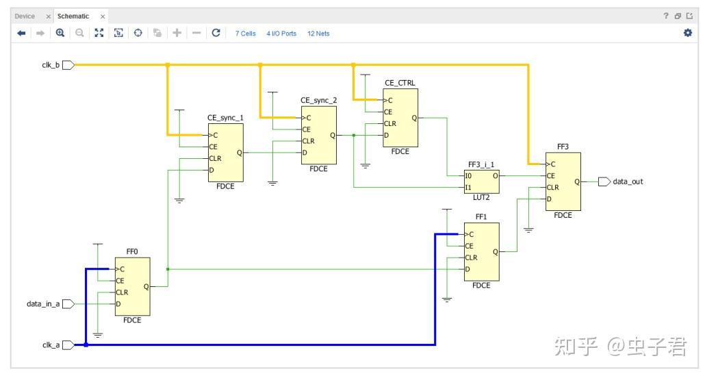This screenshot has width=705, height=376.
Task: Click the forward arrow navigation icon
Action: (40, 34)
